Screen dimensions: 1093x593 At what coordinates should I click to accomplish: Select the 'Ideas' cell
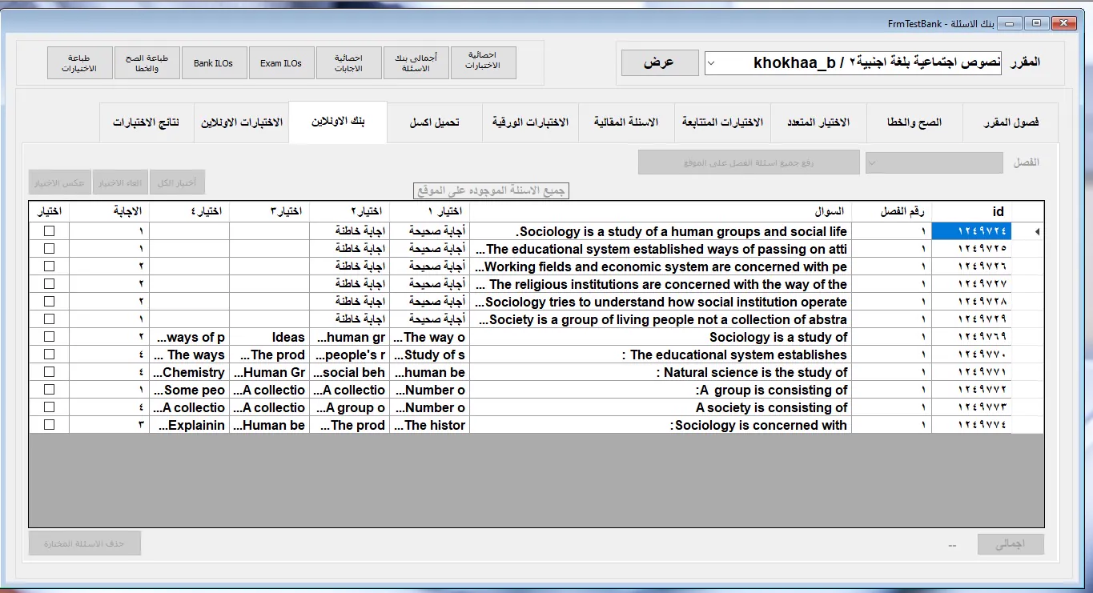[270, 337]
